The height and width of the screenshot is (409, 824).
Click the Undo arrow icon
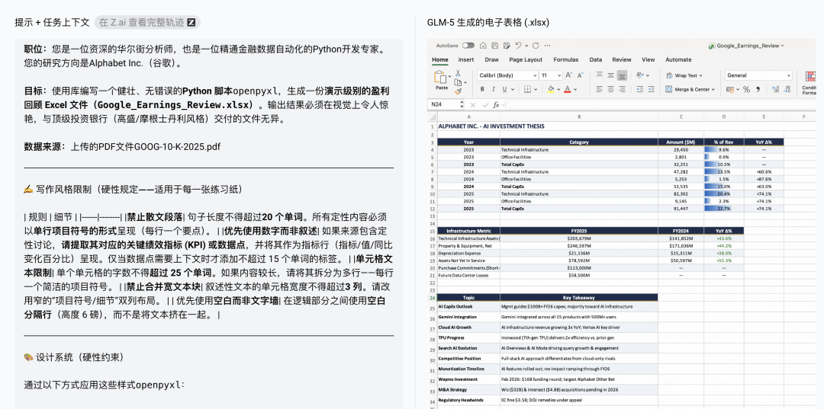coord(518,46)
